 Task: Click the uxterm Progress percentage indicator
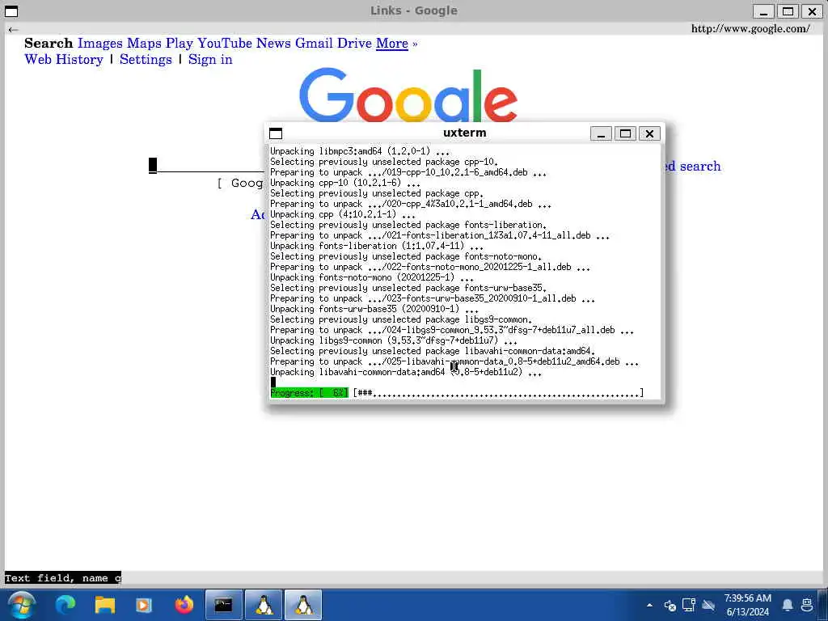pos(309,393)
